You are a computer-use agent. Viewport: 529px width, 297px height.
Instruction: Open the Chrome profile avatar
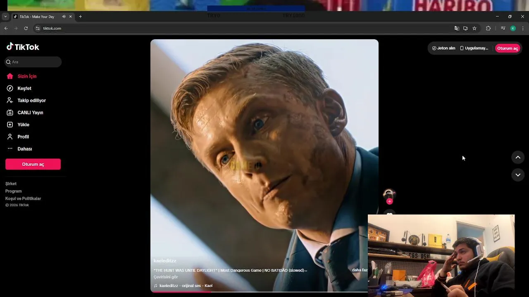coord(513,28)
